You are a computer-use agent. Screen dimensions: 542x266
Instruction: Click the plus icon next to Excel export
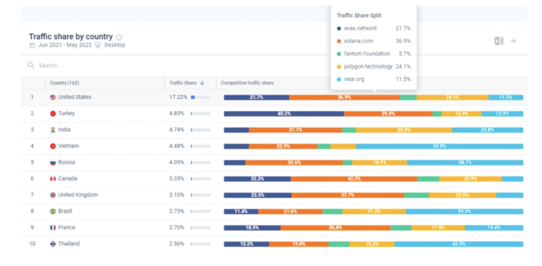point(513,41)
